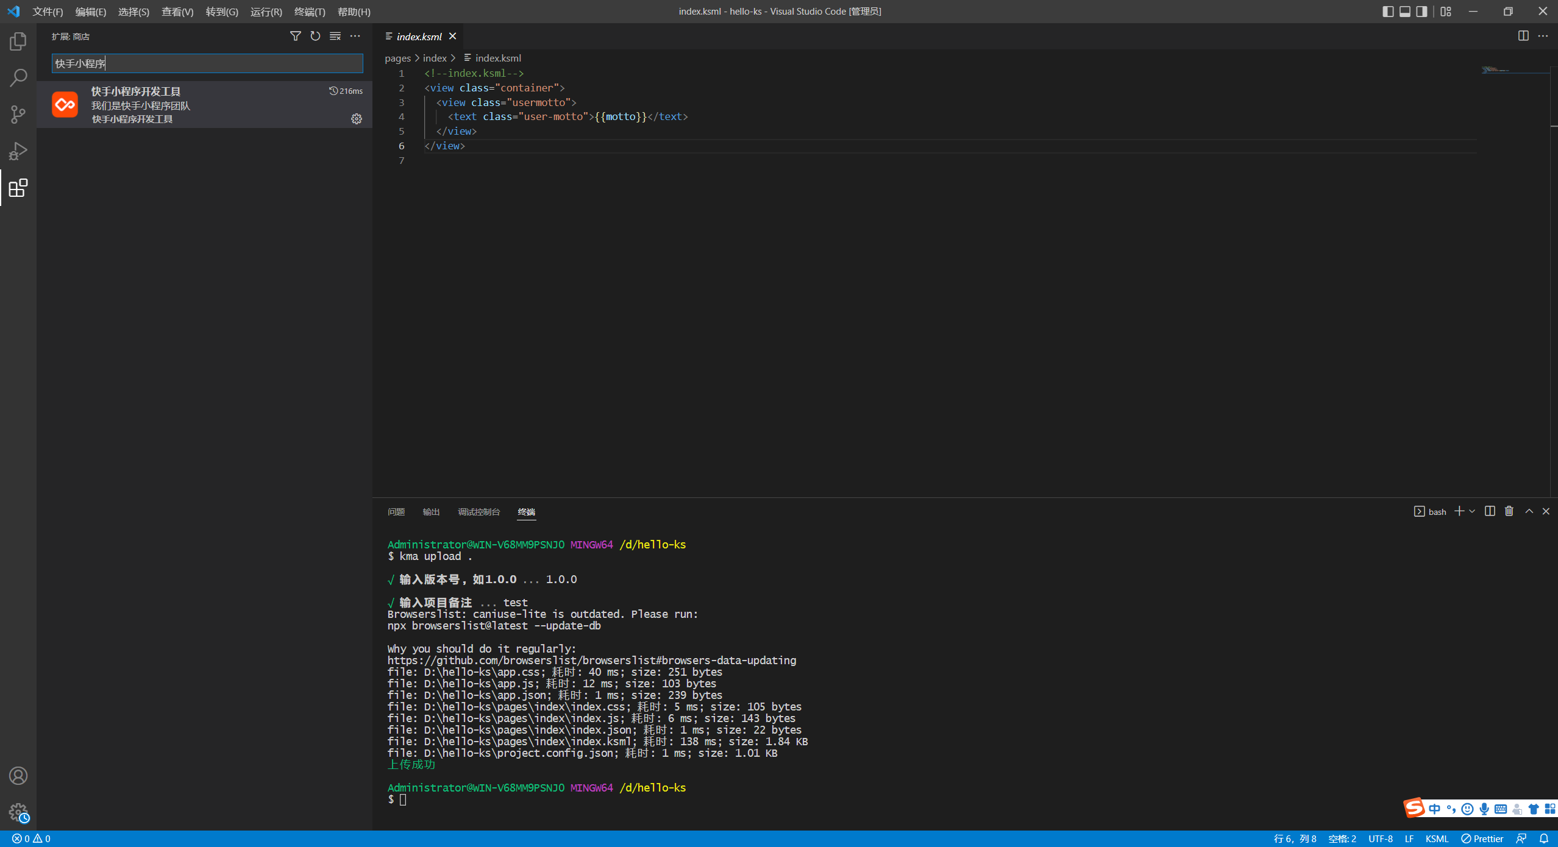1558x847 pixels.
Task: Change language mode KSML
Action: 1437,839
